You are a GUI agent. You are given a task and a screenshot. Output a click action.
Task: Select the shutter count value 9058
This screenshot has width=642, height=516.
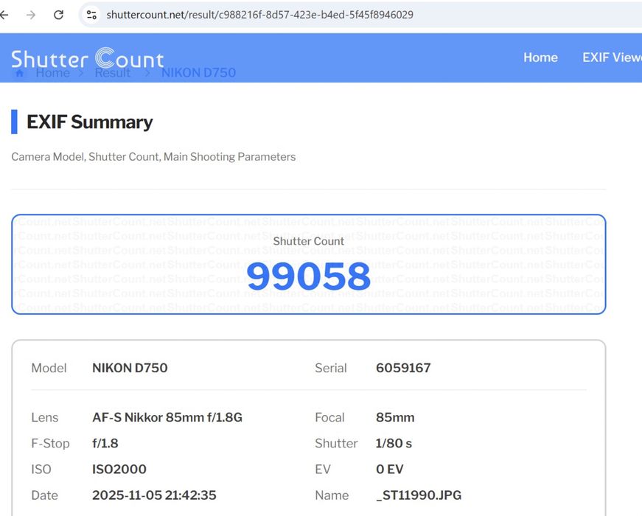click(x=309, y=276)
